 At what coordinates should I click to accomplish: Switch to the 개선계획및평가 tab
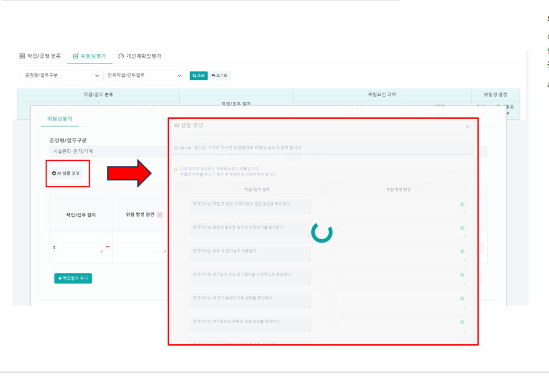point(140,56)
